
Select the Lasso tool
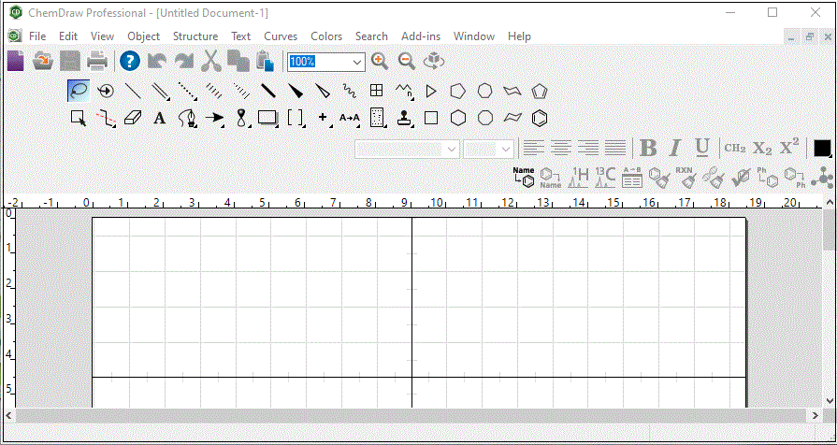pyautogui.click(x=79, y=91)
